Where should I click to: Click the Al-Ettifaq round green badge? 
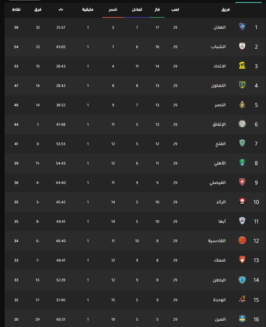tap(242, 124)
